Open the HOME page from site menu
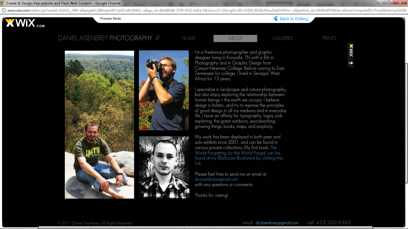Screen dimensions: 408x229 189,38
